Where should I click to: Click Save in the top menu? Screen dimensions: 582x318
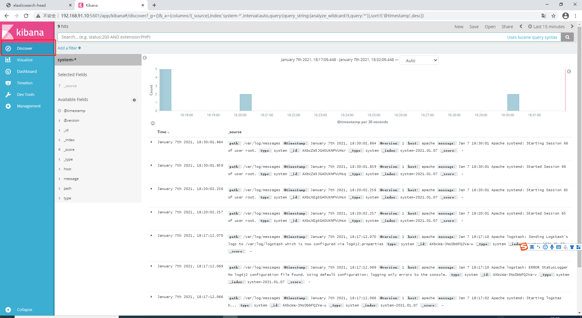pos(474,27)
